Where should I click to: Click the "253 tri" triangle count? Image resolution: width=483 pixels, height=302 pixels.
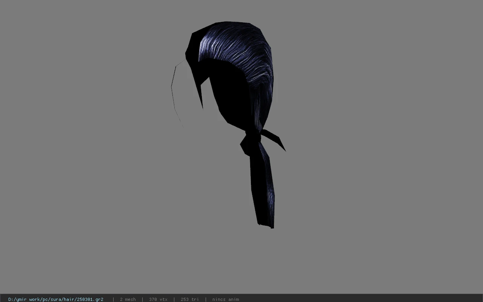click(190, 299)
